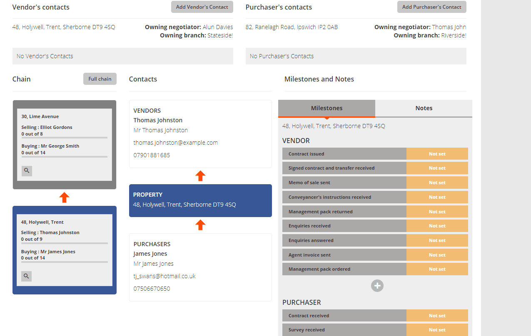Switch to the Notes tab
This screenshot has width=531, height=336.
[424, 108]
